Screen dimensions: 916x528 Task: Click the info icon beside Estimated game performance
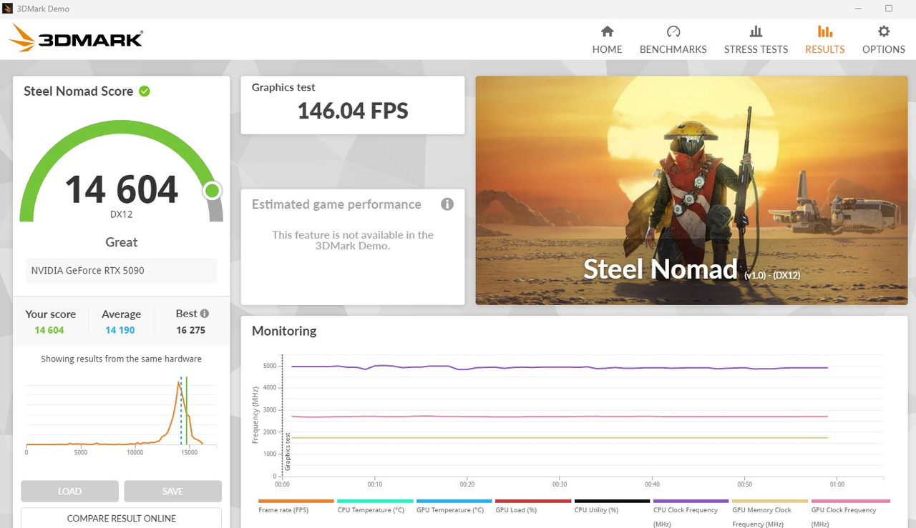tap(447, 204)
